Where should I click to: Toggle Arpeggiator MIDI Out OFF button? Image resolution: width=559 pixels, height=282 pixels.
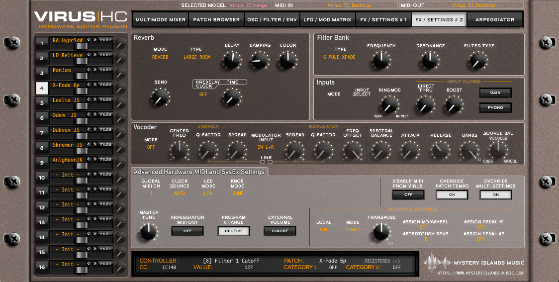pyautogui.click(x=187, y=231)
